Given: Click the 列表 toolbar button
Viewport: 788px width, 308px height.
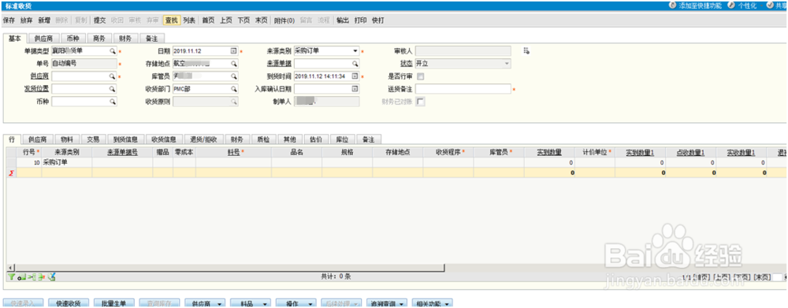Looking at the screenshot, I should [x=189, y=20].
